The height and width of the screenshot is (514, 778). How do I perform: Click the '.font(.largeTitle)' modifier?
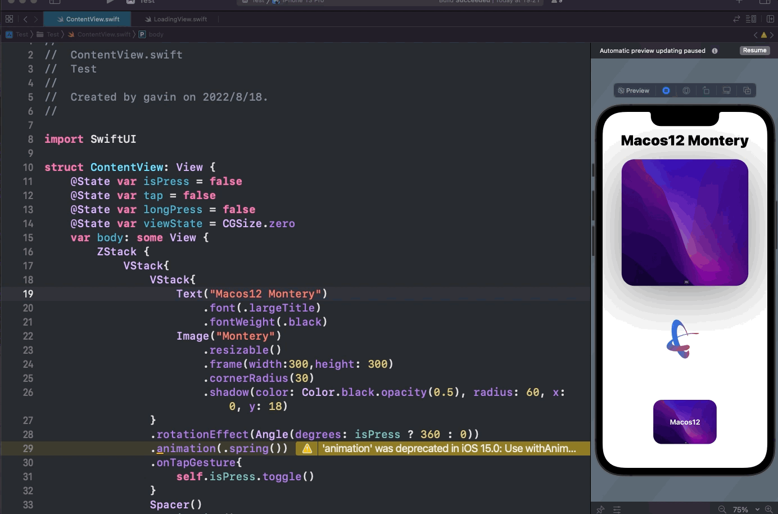click(x=262, y=308)
